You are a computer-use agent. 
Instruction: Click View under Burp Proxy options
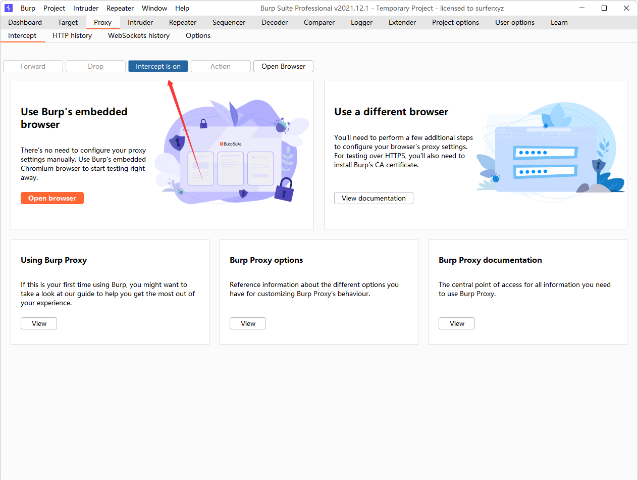248,323
